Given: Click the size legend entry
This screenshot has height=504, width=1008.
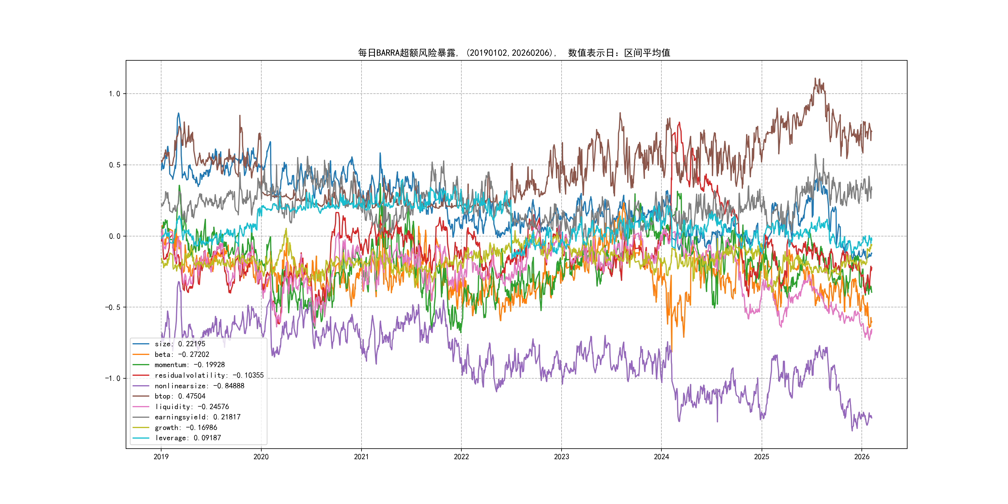Looking at the screenshot, I should pos(180,344).
